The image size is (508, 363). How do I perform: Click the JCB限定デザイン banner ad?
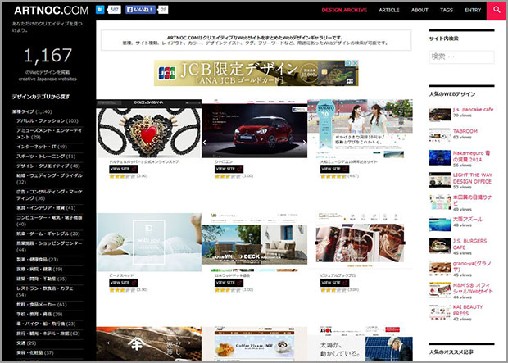256,73
